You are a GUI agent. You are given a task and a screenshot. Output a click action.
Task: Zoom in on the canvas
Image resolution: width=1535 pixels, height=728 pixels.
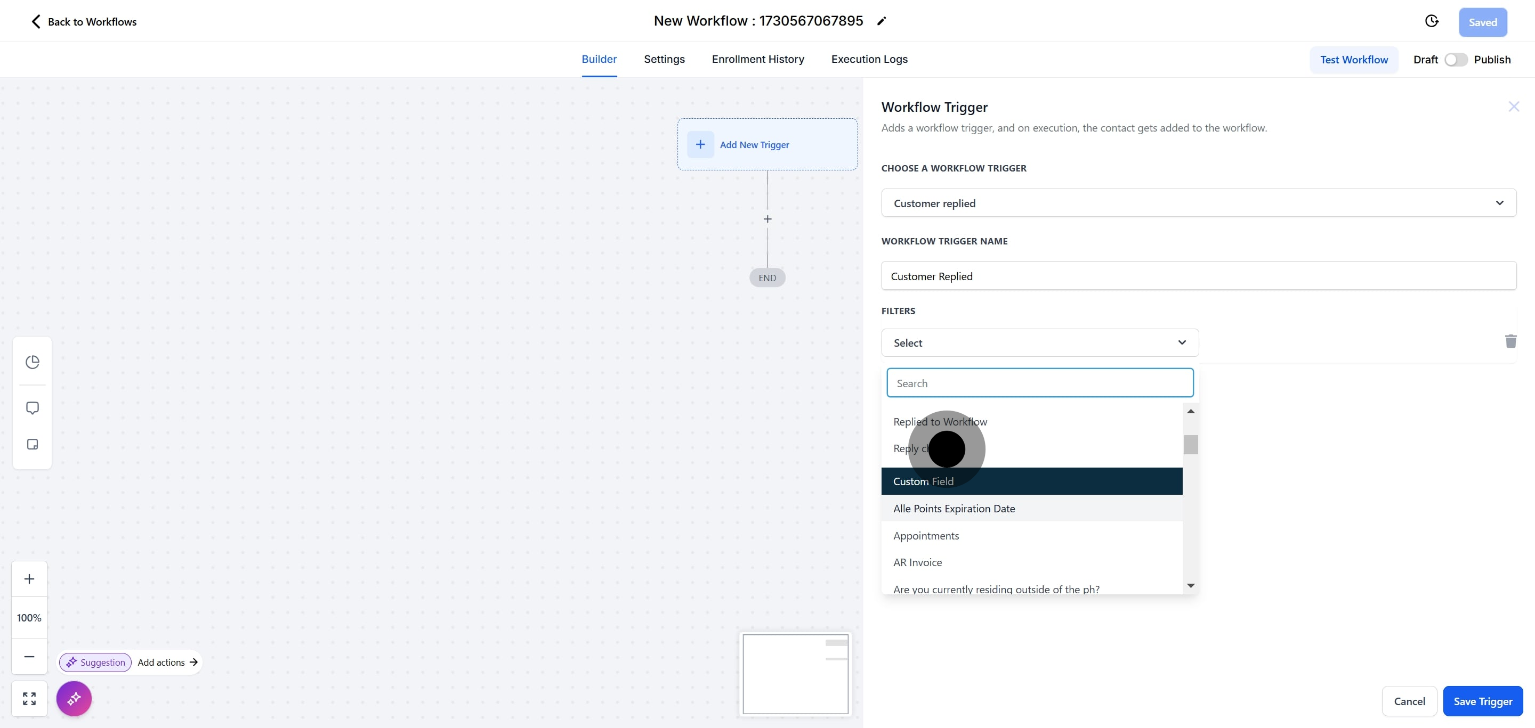[29, 578]
